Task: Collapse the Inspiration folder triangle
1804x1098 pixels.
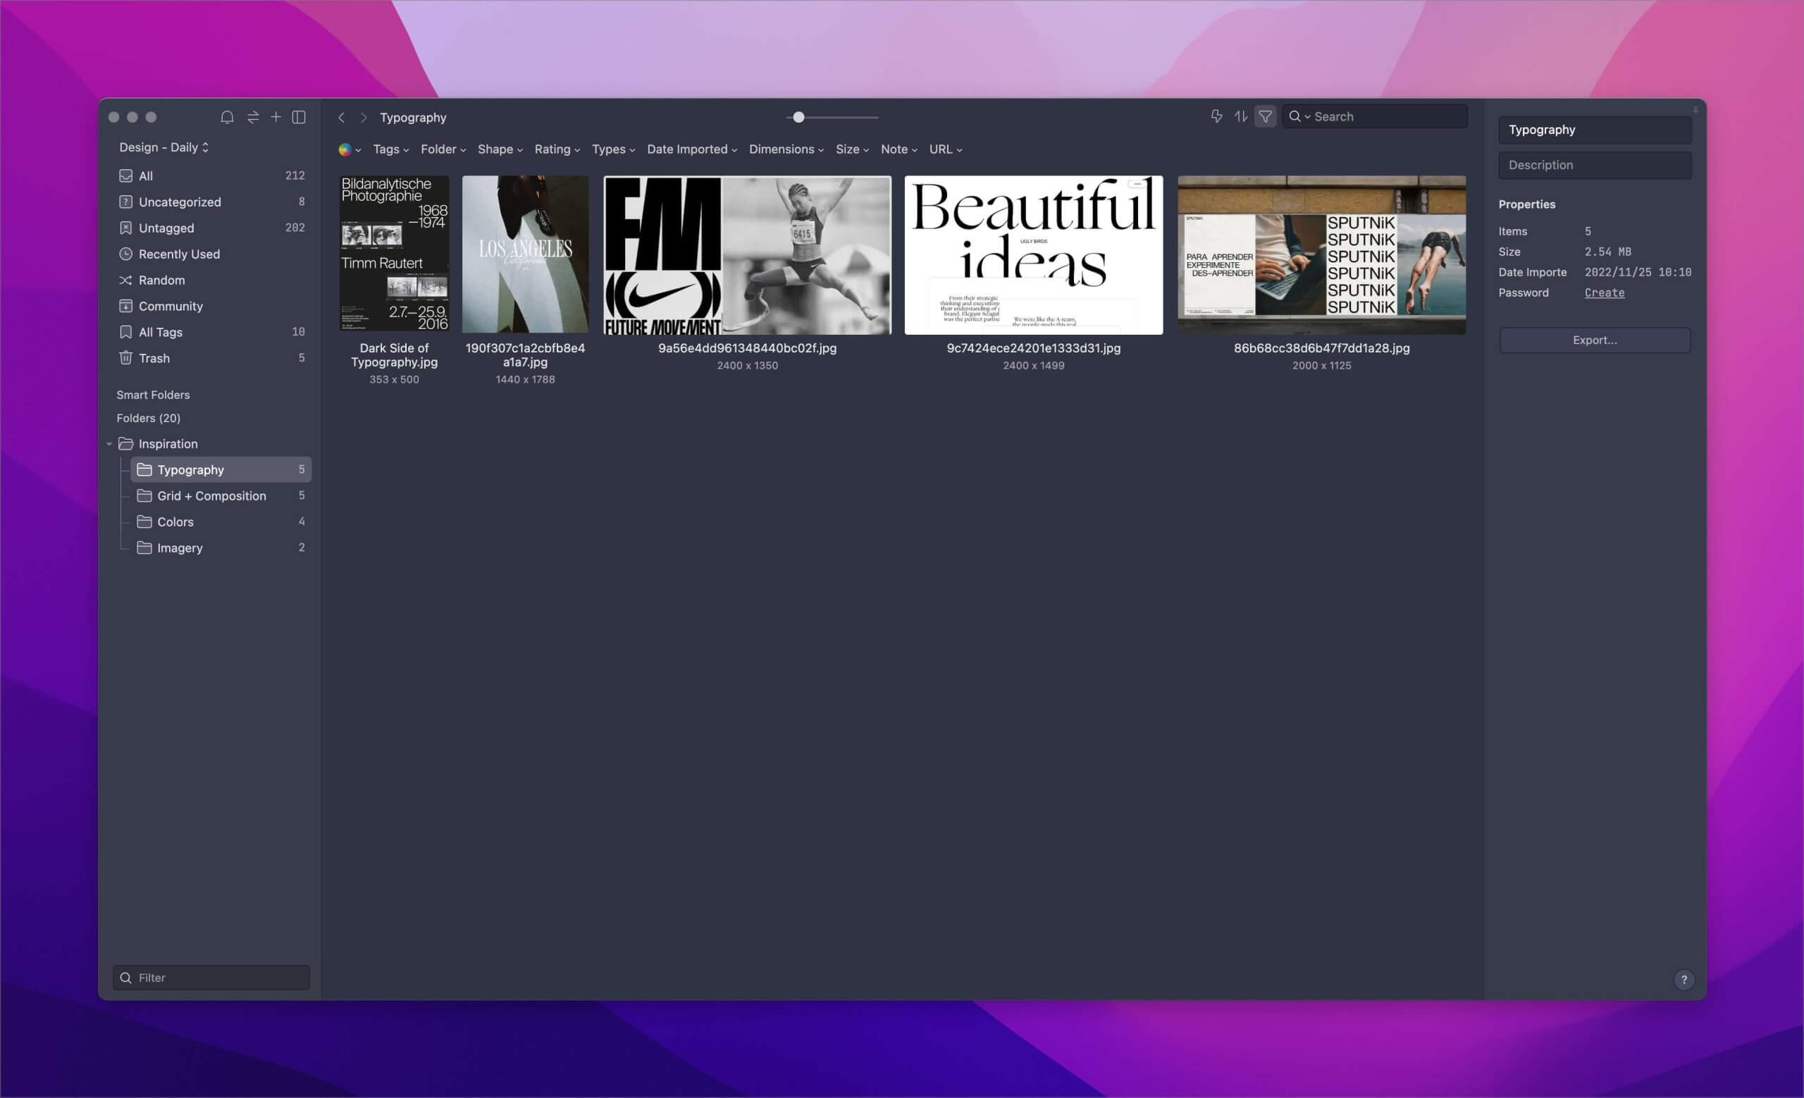Action: pos(109,444)
